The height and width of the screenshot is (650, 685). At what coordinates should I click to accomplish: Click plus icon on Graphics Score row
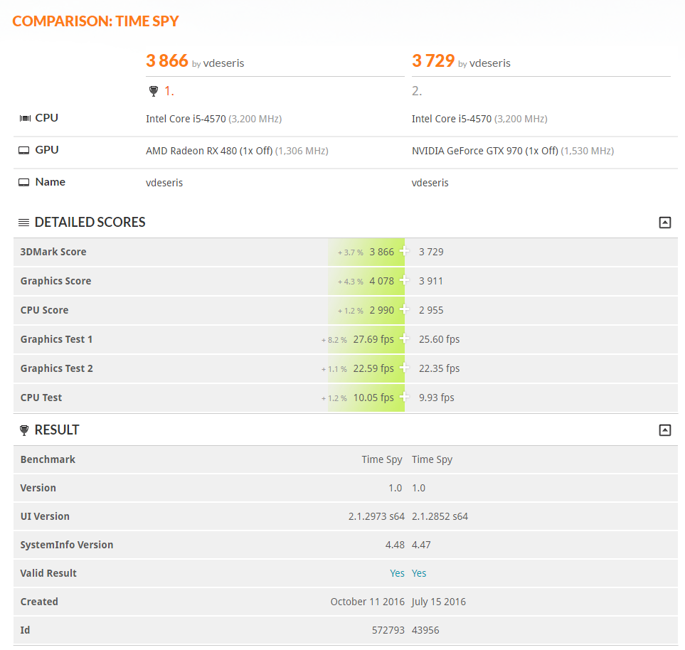tap(405, 280)
